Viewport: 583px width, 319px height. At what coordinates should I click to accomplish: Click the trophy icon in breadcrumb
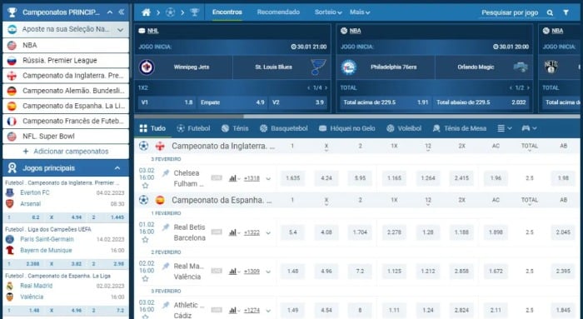194,12
